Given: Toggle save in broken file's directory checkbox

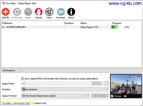Looking at the screenshot, I should tap(22, 79).
